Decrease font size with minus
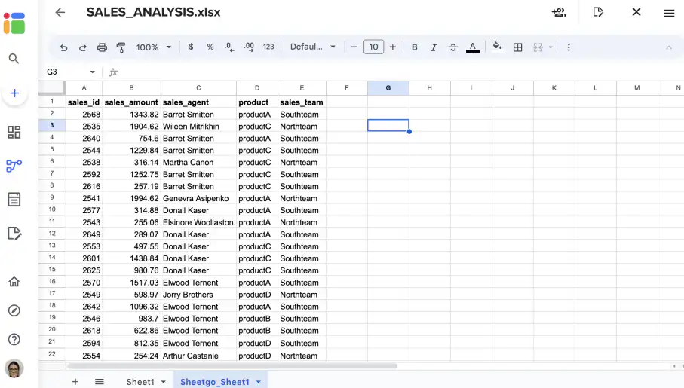 click(x=354, y=47)
